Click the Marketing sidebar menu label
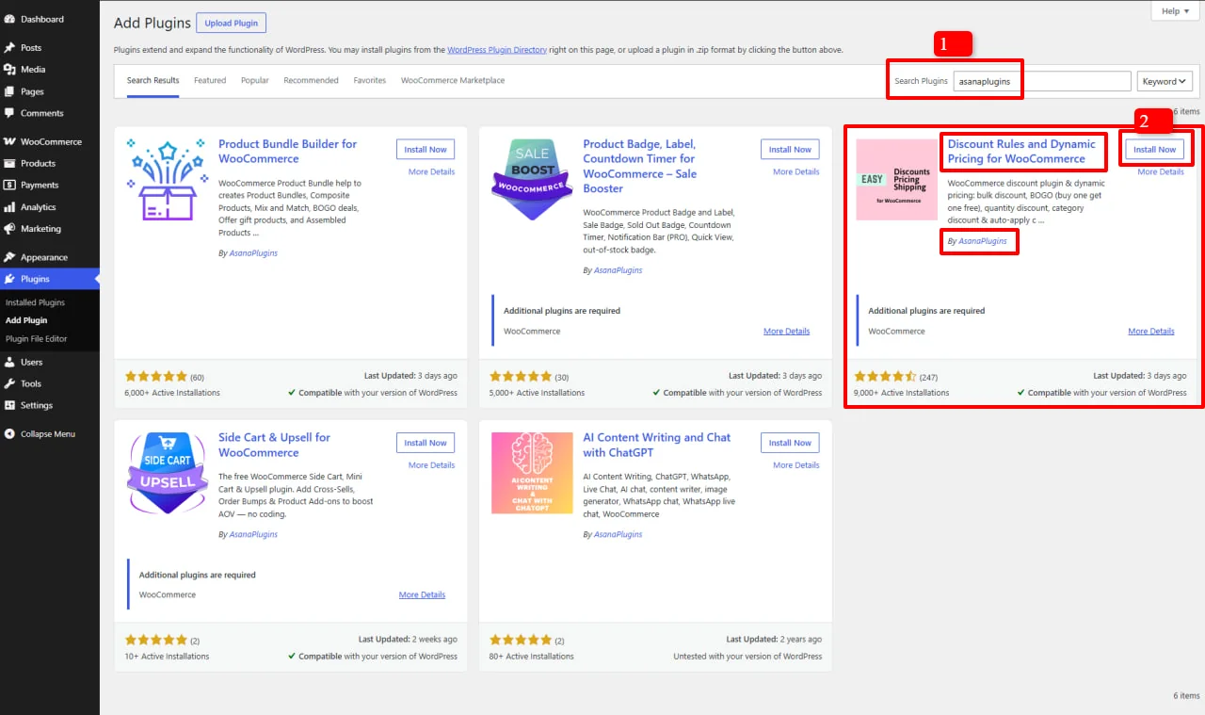 (x=40, y=229)
